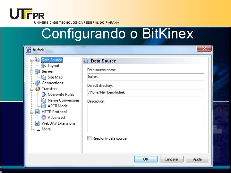Click the 'Default directory:' label
231x173 pixels.
coord(100,86)
